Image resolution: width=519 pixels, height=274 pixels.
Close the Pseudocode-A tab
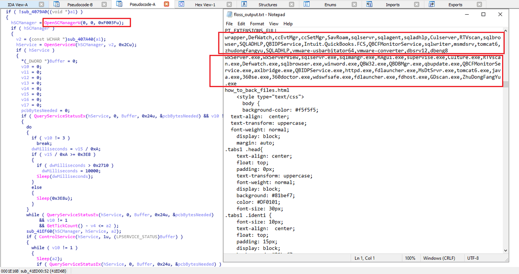167,4
